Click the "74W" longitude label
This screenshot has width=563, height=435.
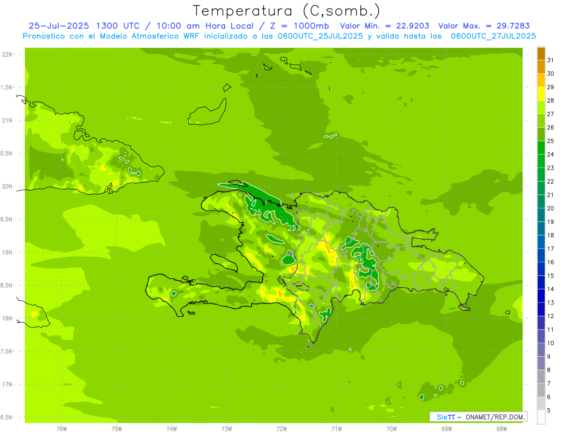[x=172, y=428]
